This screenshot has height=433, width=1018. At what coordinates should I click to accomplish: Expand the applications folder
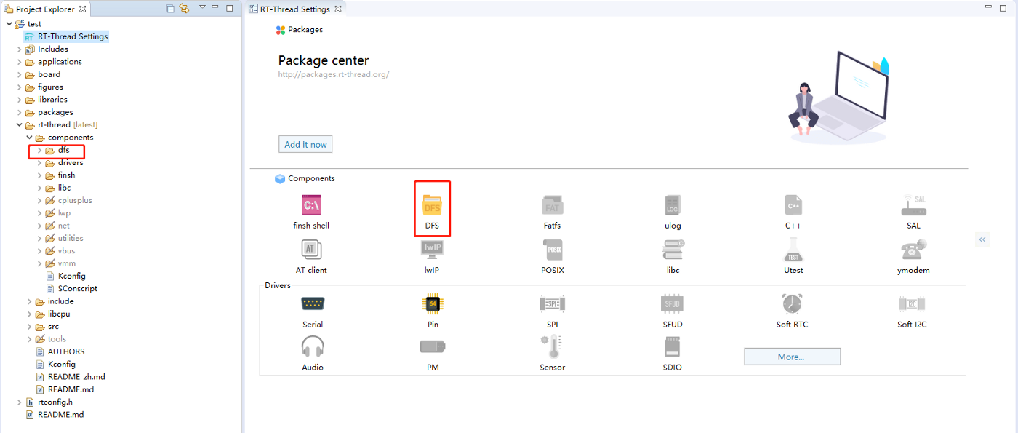[20, 62]
